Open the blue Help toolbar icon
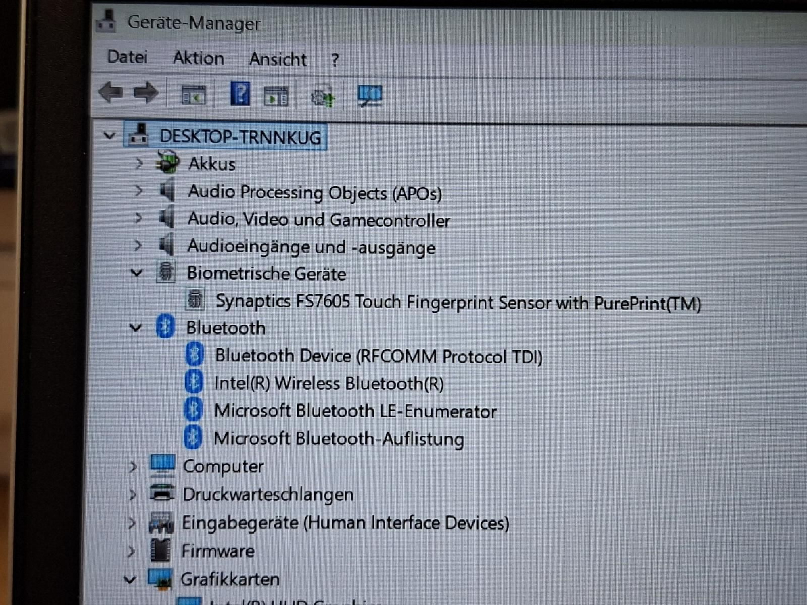The image size is (807, 605). [x=240, y=94]
